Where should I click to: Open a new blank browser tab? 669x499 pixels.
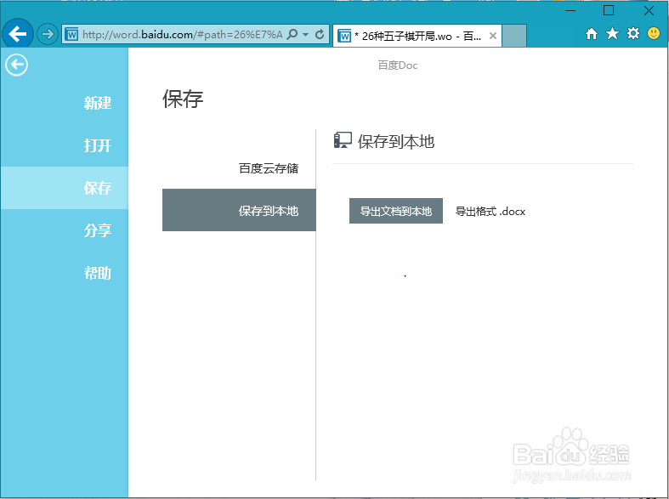(514, 36)
